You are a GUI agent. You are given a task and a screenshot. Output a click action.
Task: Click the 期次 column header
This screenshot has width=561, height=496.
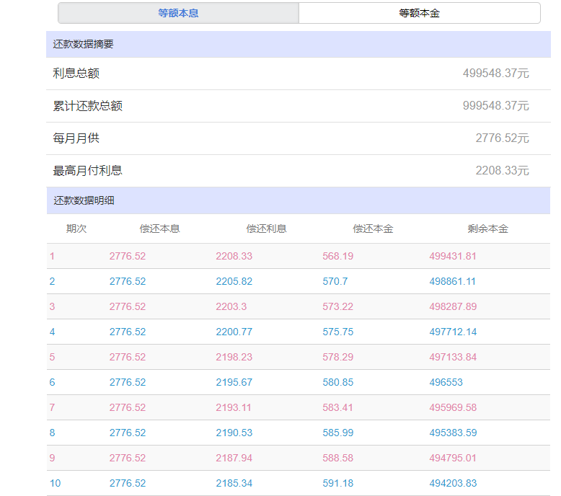pos(76,229)
